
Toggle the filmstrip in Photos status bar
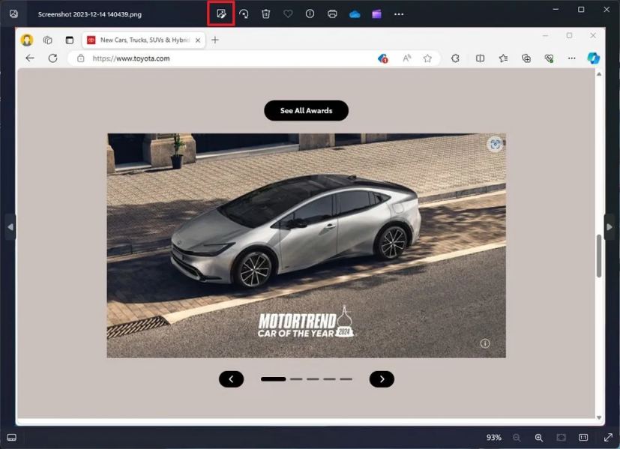(12, 438)
